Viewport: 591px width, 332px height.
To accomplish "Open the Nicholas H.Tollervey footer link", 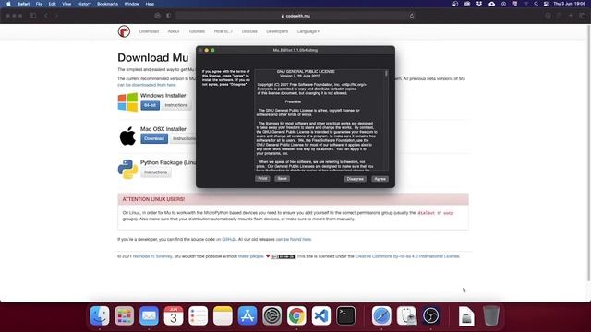I will click(x=152, y=256).
